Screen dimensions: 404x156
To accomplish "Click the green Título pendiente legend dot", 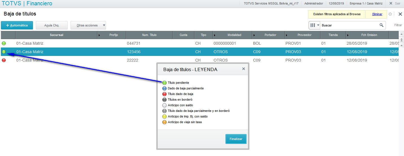I will click(x=164, y=83).
